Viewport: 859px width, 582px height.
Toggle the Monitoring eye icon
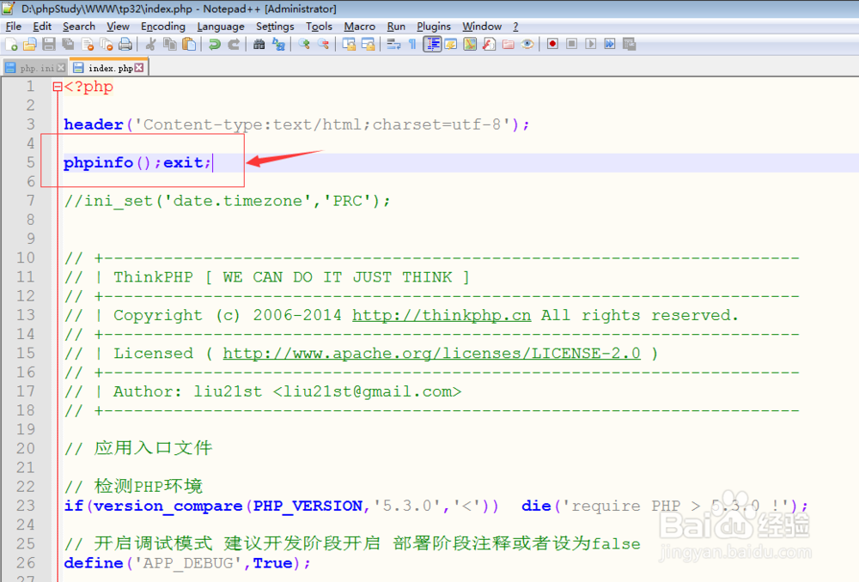(527, 45)
